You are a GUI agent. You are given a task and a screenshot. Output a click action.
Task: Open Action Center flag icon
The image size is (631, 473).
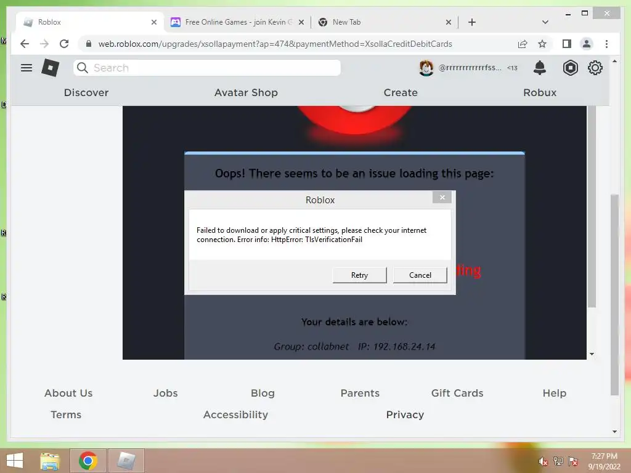coord(572,461)
